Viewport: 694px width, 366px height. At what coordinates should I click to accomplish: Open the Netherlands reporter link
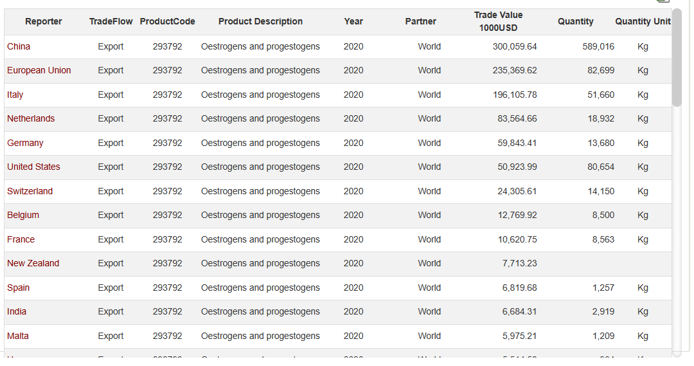31,119
